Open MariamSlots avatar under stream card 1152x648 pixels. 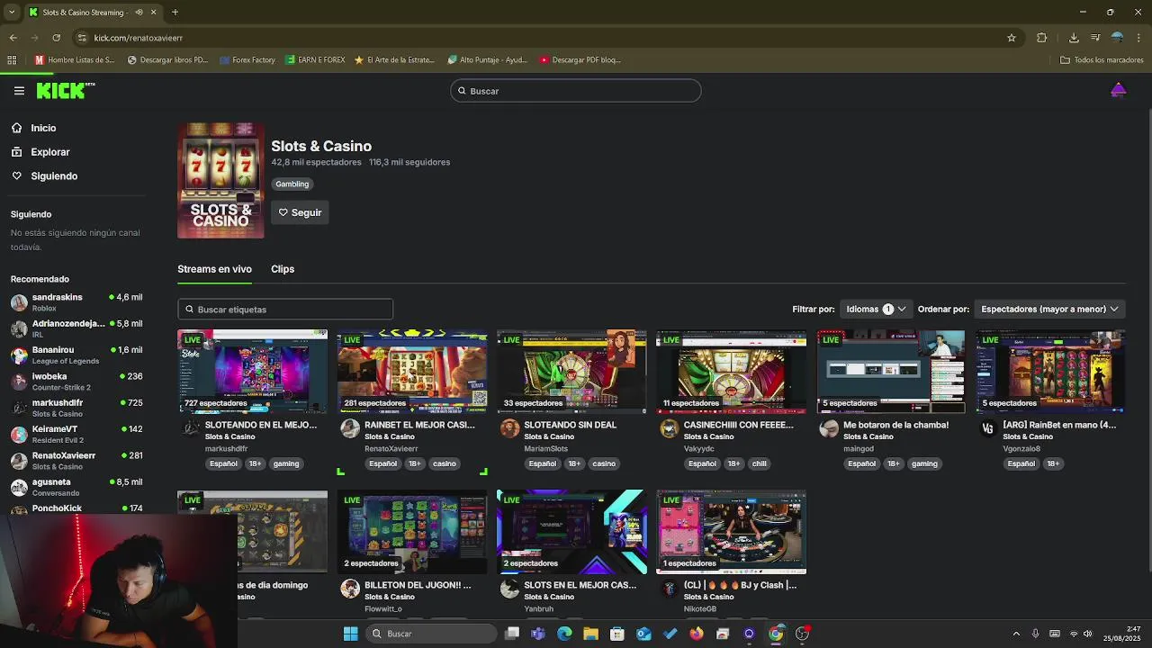click(509, 428)
